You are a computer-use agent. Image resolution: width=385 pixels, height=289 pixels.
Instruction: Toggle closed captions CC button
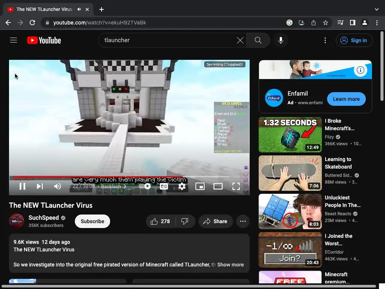[164, 186]
